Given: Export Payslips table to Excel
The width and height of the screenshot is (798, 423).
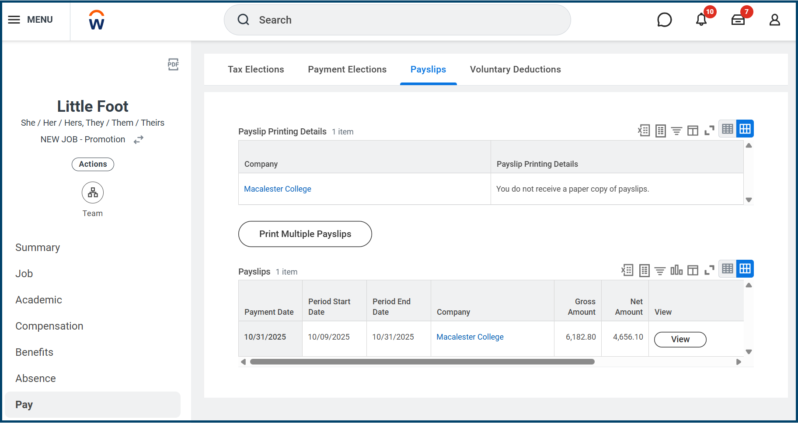Looking at the screenshot, I should 627,270.
